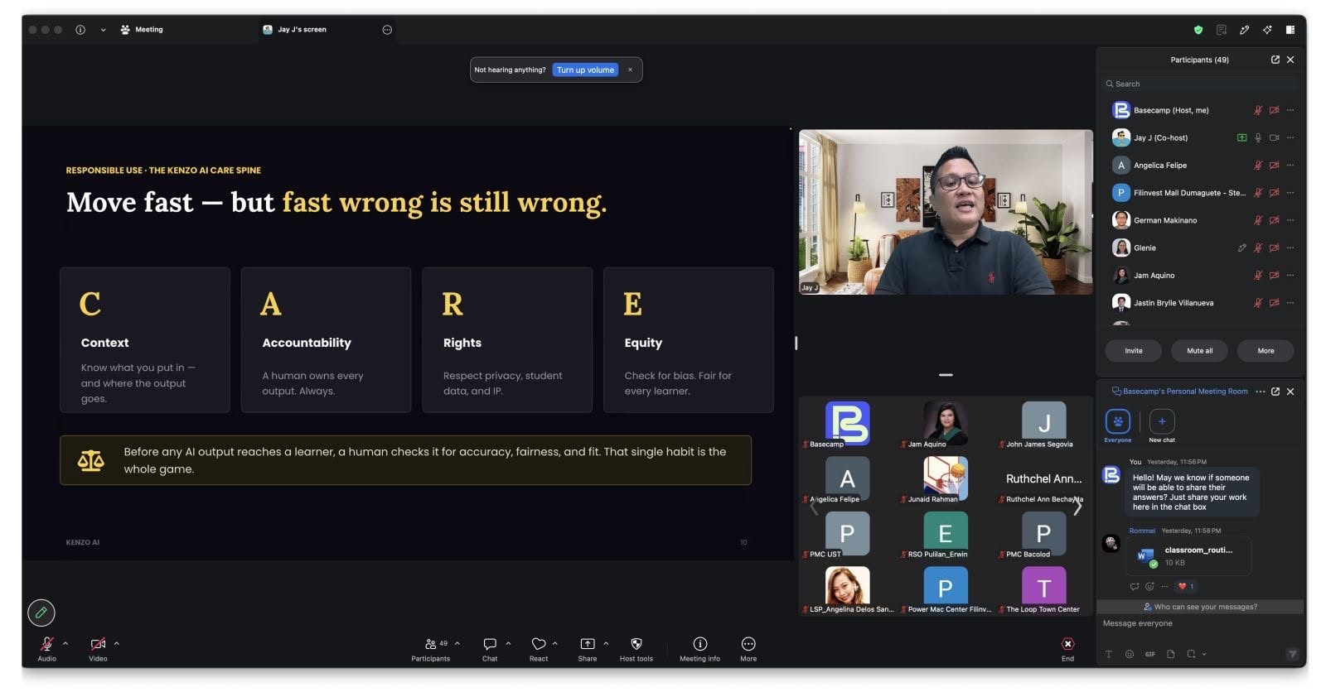Open Meeting info in the bottom toolbar
Image resolution: width=1326 pixels, height=692 pixels.
click(699, 649)
